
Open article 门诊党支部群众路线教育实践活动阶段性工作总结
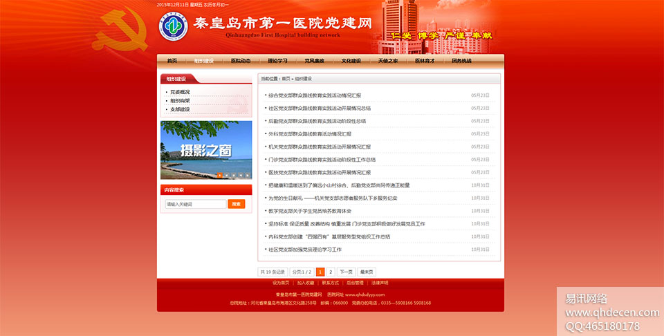(x=322, y=160)
